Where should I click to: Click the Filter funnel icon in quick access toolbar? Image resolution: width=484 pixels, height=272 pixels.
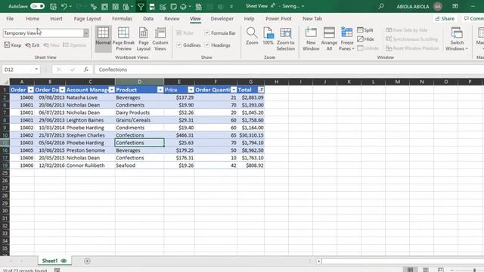[x=141, y=6]
